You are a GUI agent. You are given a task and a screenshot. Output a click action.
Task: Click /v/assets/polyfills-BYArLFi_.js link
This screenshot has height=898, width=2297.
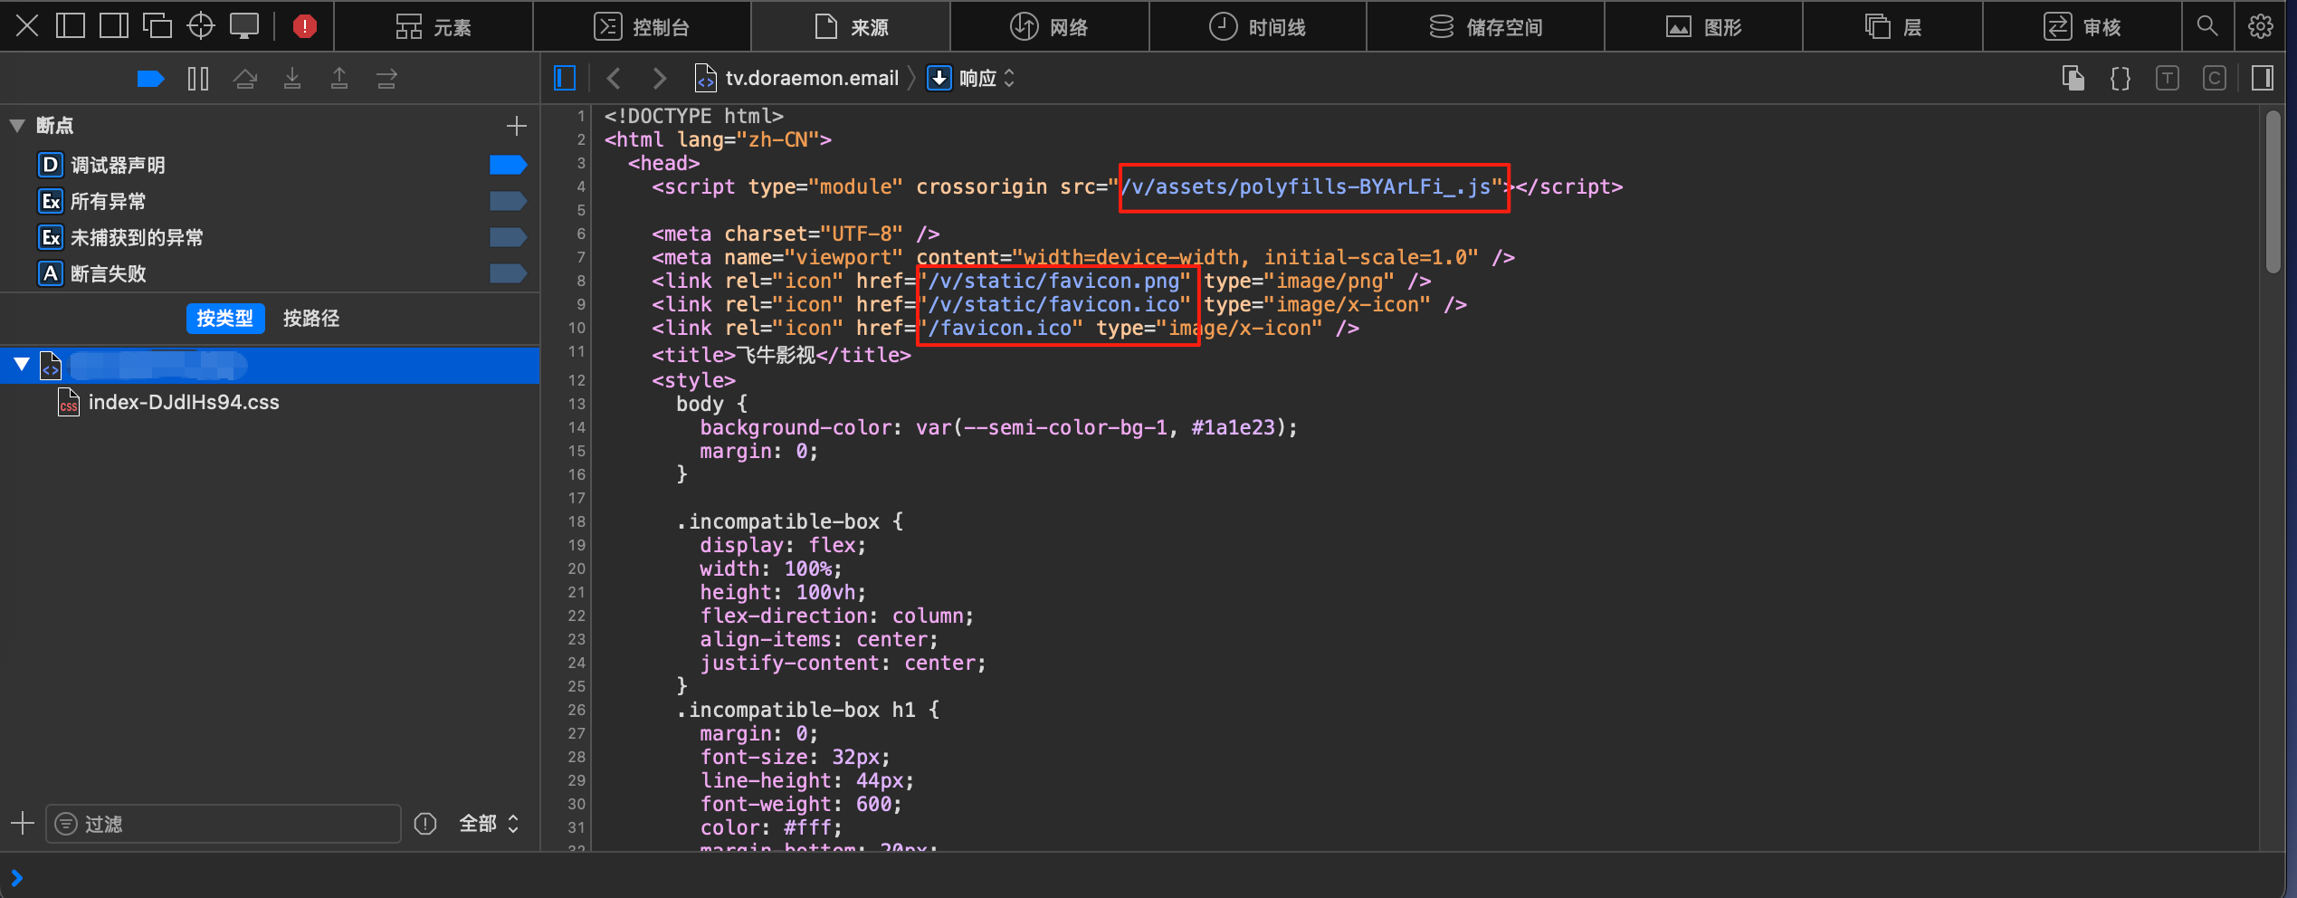point(1306,186)
